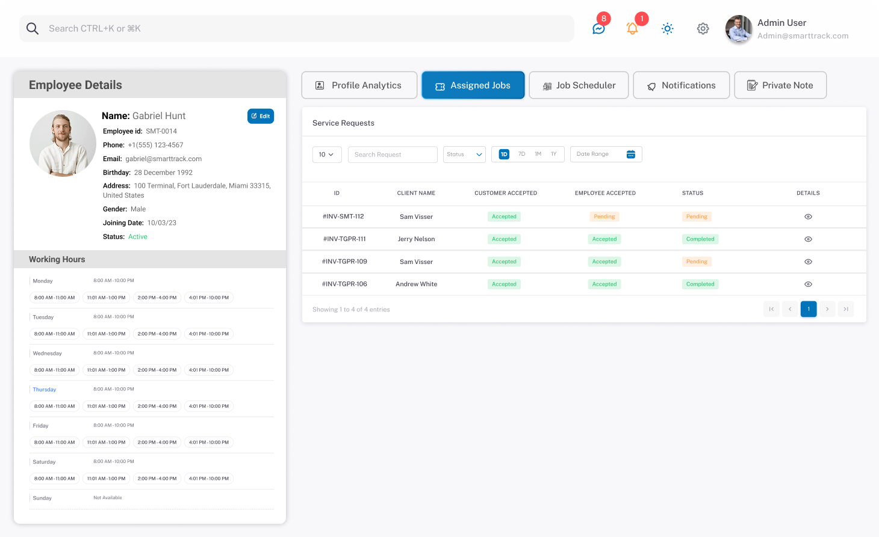Click the Admin User profile avatar
The height and width of the screenshot is (537, 879).
739,28
